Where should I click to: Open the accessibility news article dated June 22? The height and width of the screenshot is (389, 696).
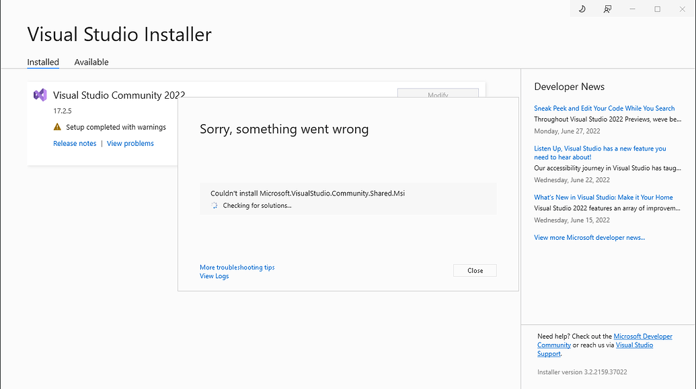click(x=600, y=153)
